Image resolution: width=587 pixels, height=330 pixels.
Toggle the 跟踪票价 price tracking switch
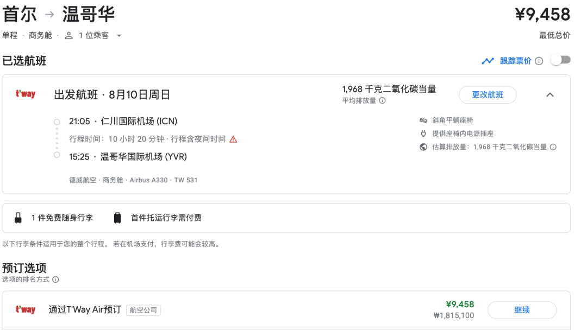click(x=560, y=60)
